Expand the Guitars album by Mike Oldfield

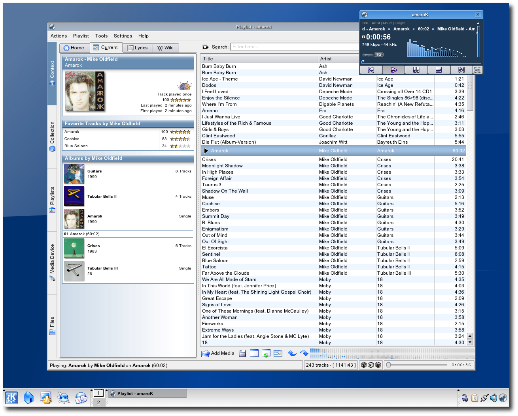tap(95, 171)
